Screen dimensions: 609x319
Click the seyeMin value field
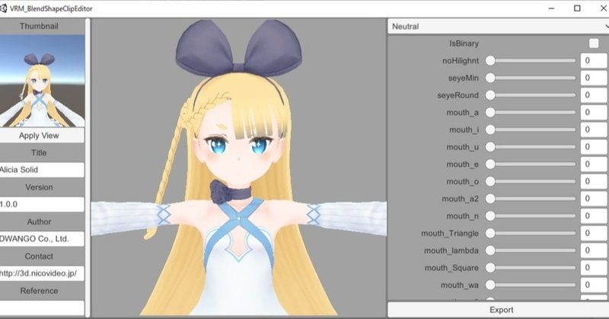(594, 78)
